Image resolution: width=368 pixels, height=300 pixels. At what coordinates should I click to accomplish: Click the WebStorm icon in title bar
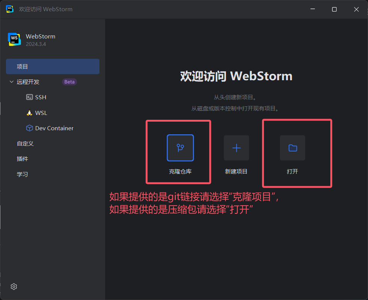tap(10, 9)
